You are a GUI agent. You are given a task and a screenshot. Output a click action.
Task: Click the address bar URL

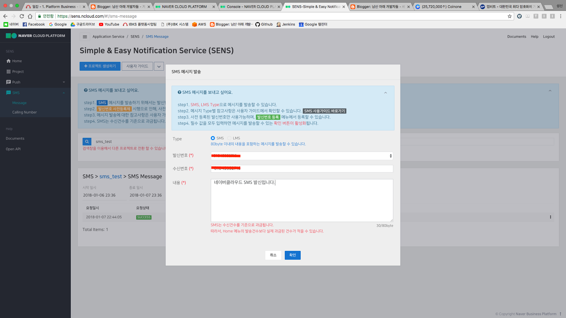click(97, 16)
